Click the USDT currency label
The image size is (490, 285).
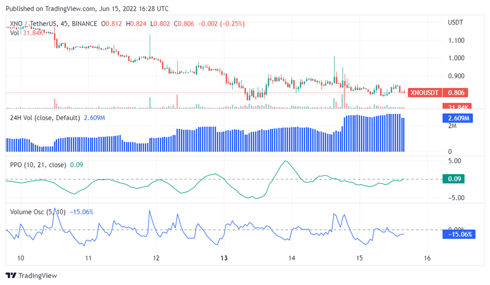455,23
